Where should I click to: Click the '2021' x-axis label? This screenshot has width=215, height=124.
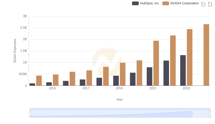pos(153,88)
